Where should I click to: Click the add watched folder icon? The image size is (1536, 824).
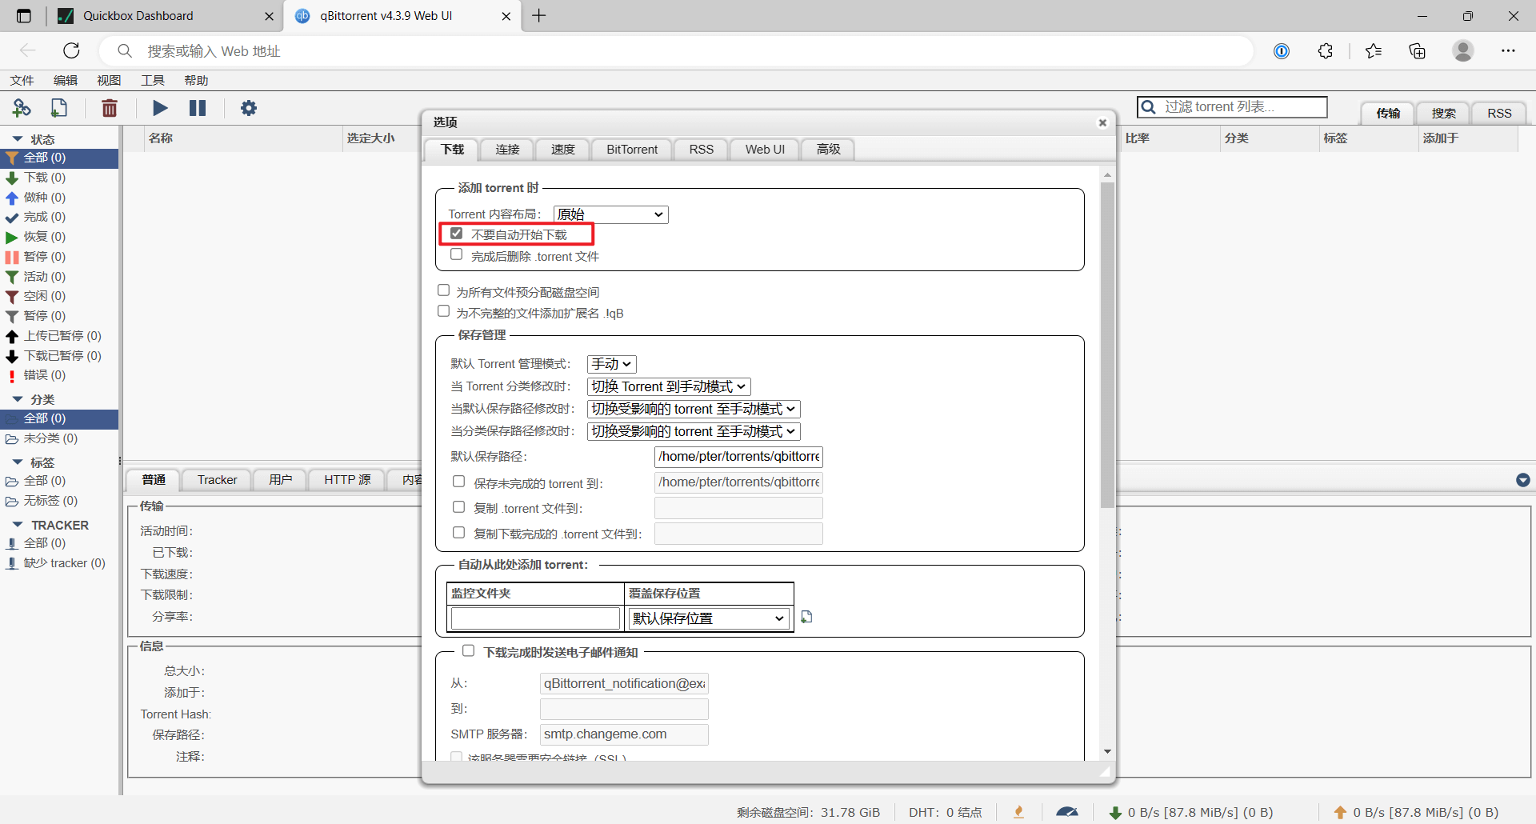point(806,617)
